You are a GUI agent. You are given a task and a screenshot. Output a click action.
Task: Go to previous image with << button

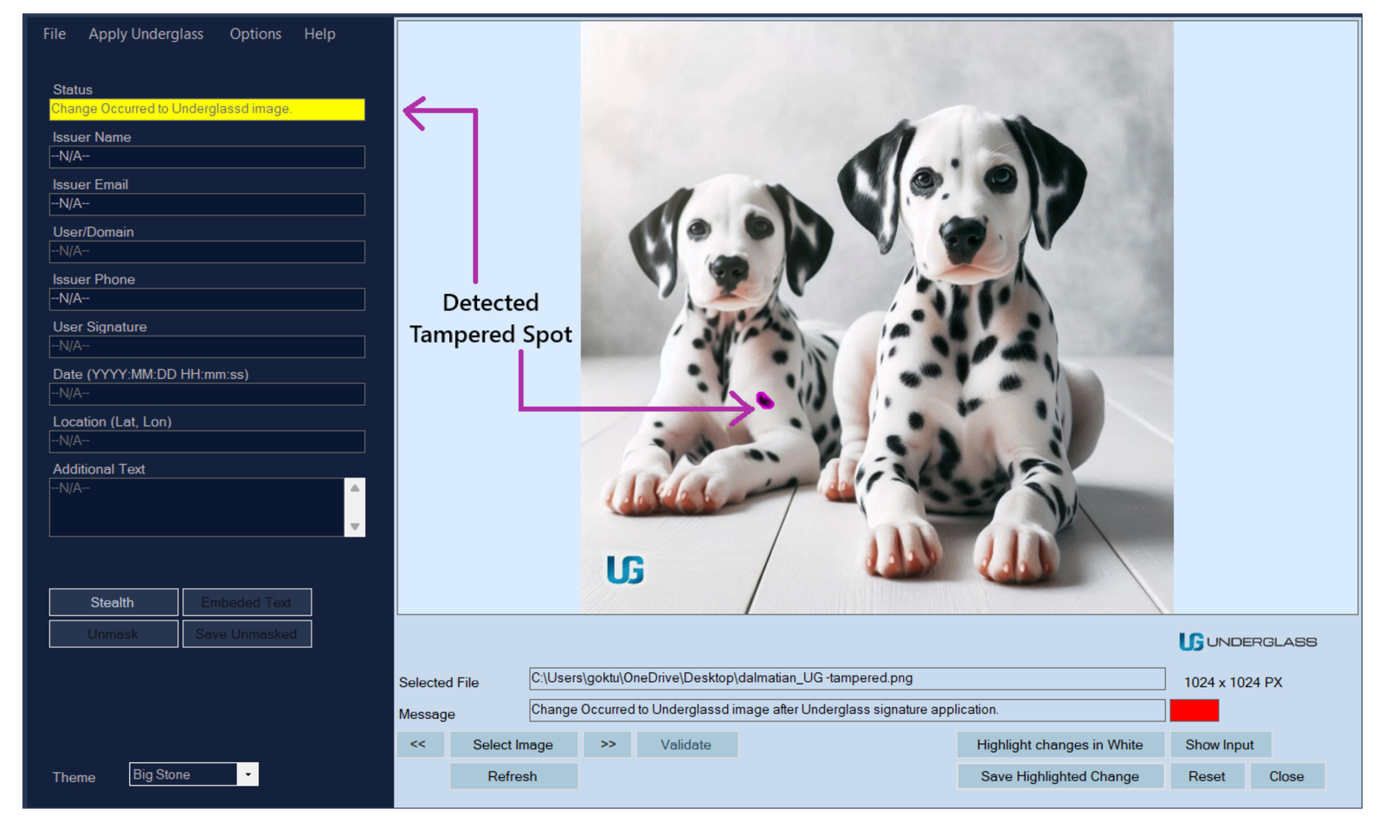pyautogui.click(x=420, y=744)
